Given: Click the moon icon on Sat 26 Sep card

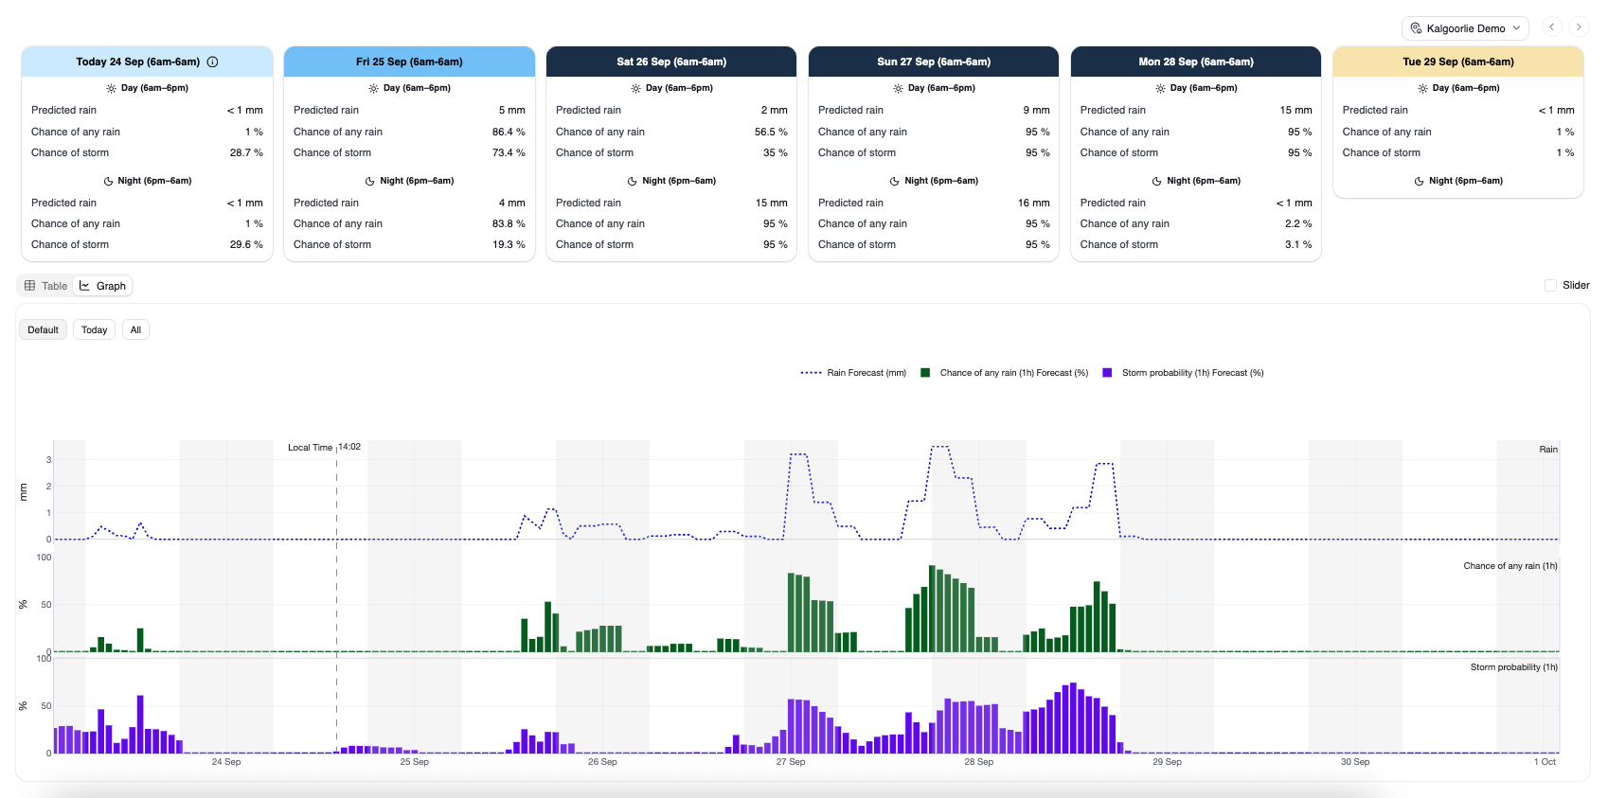Looking at the screenshot, I should [633, 181].
